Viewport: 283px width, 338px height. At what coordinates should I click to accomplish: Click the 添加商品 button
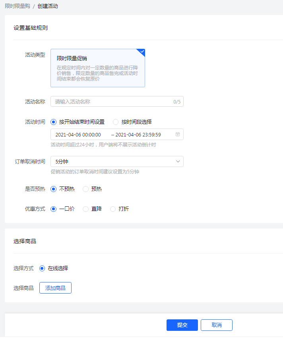55,288
